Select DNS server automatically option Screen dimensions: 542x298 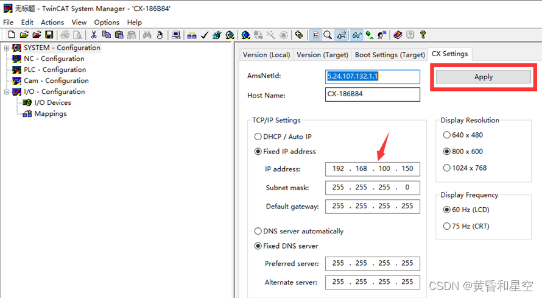point(299,231)
